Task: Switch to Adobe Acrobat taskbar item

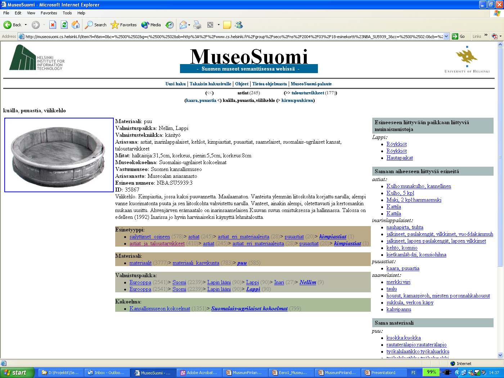Action: point(199,373)
